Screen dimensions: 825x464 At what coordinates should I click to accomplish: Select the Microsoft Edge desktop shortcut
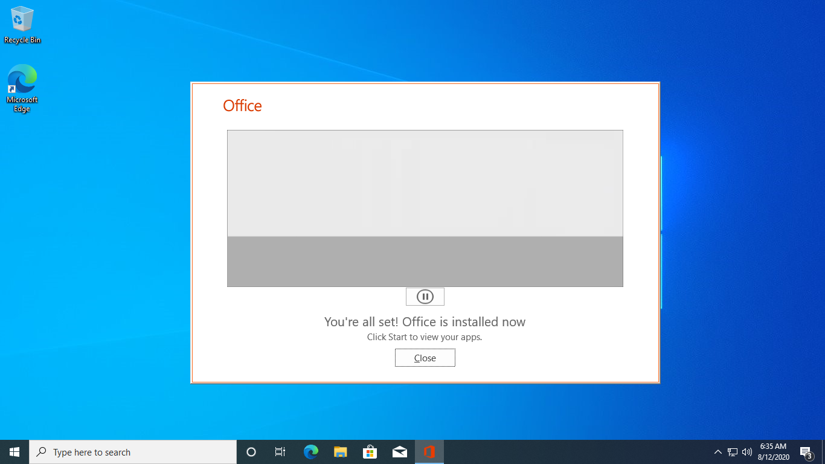(x=22, y=88)
